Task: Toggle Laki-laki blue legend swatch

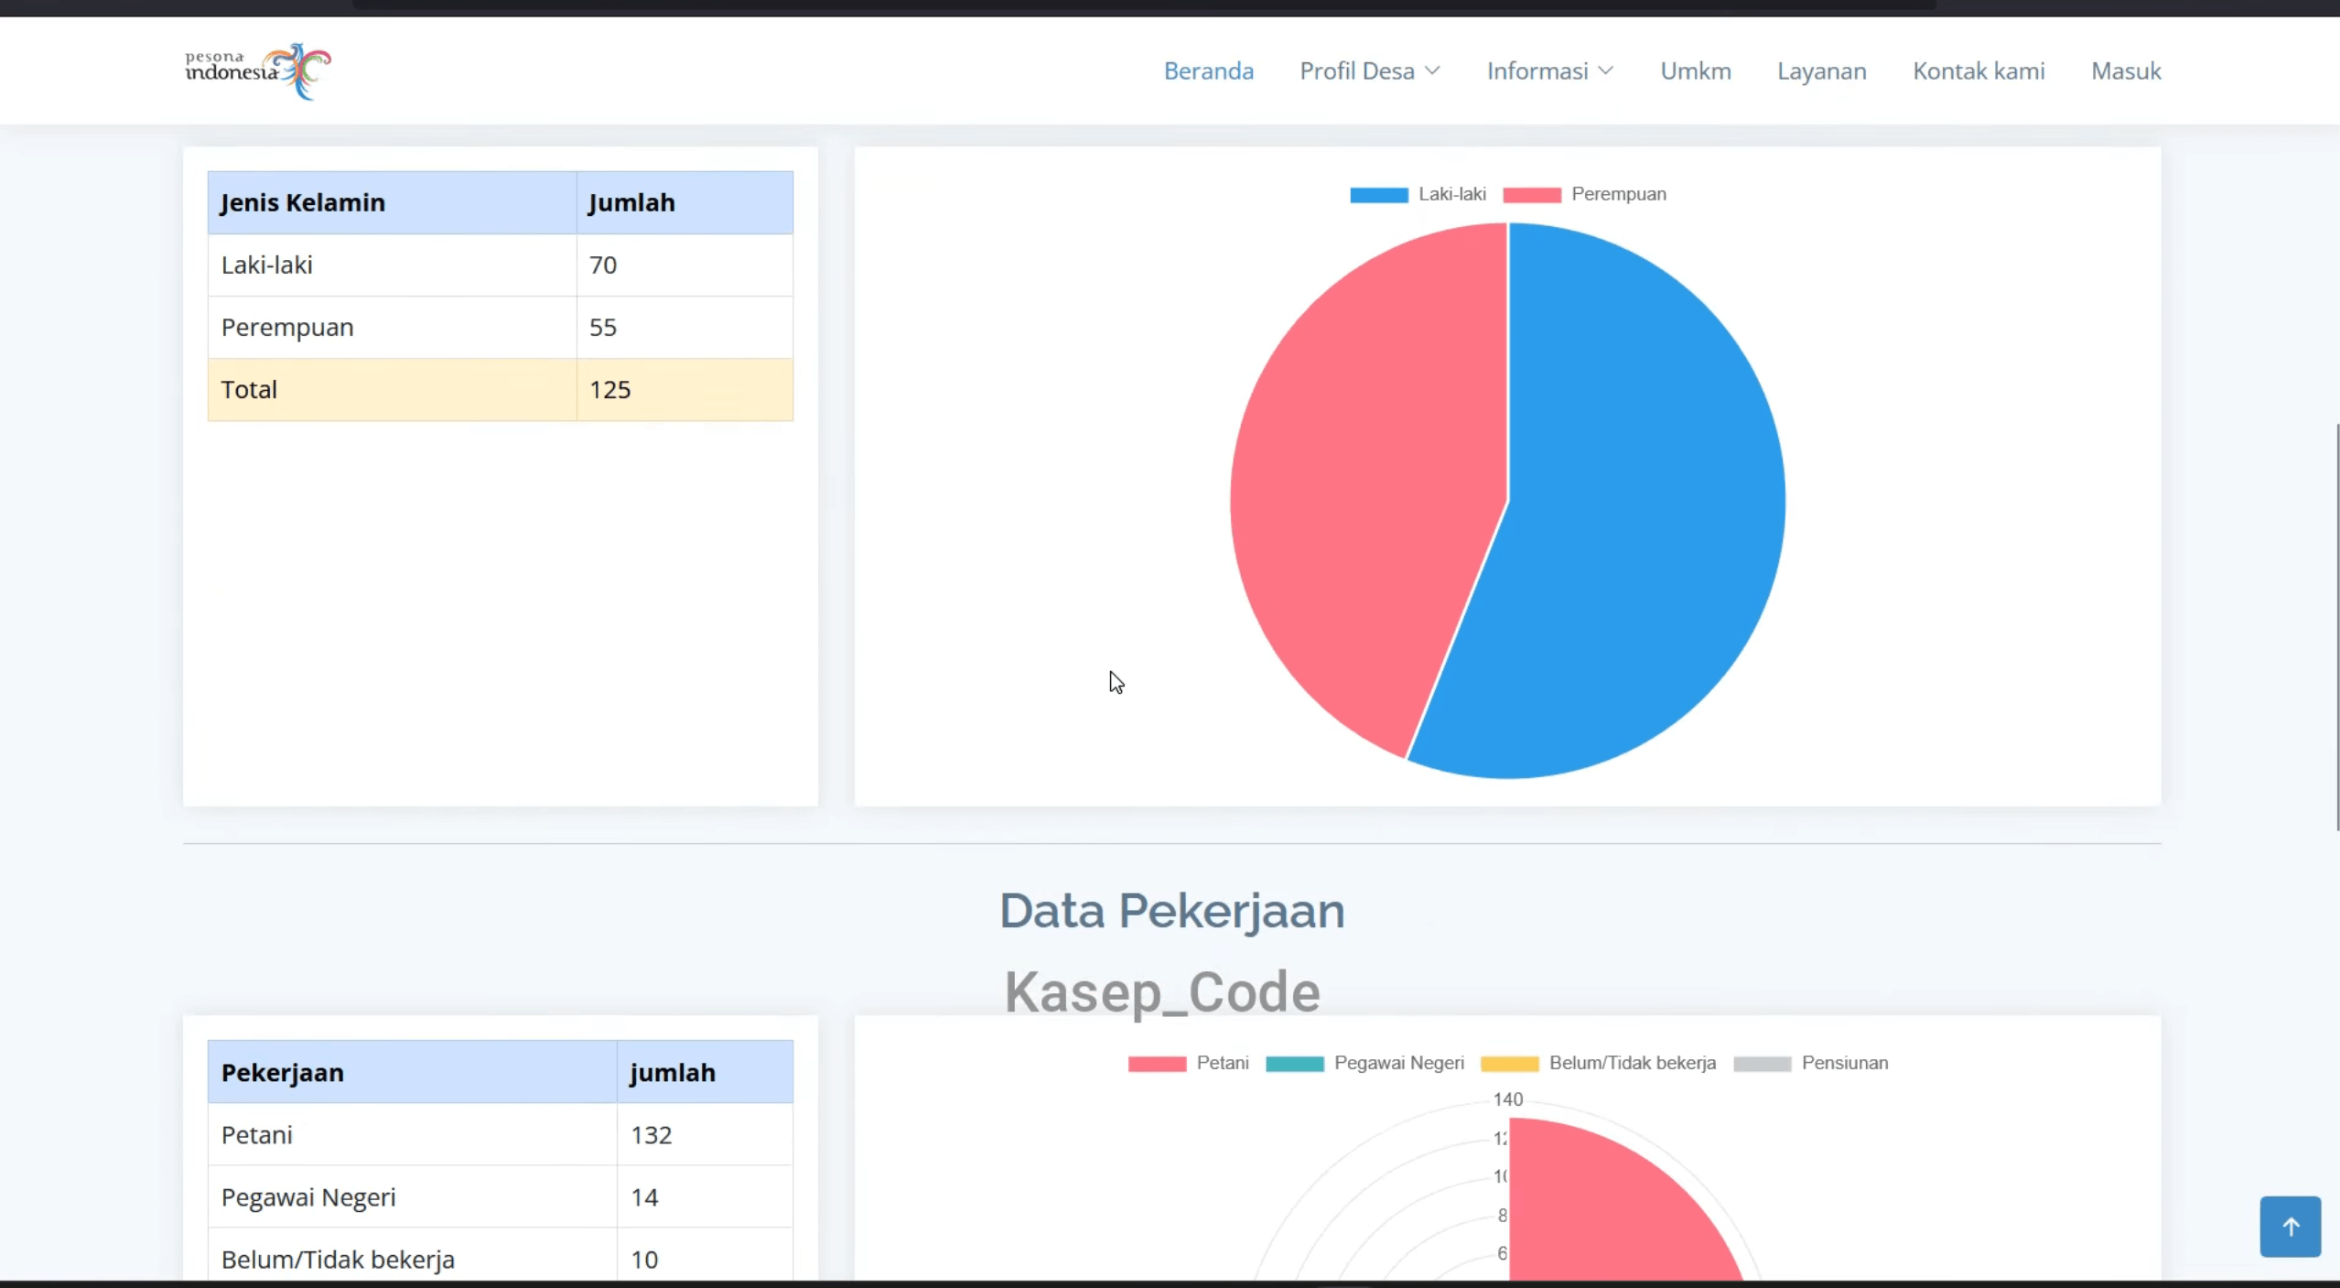Action: tap(1378, 194)
